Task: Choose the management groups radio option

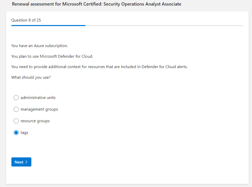Action: pyautogui.click(x=16, y=109)
